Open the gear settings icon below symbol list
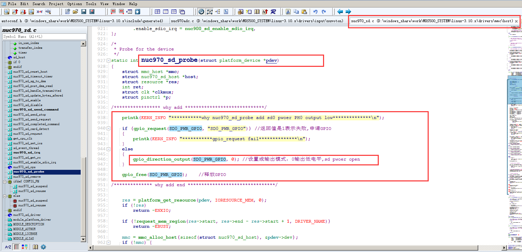 pyautogui.click(x=43, y=247)
